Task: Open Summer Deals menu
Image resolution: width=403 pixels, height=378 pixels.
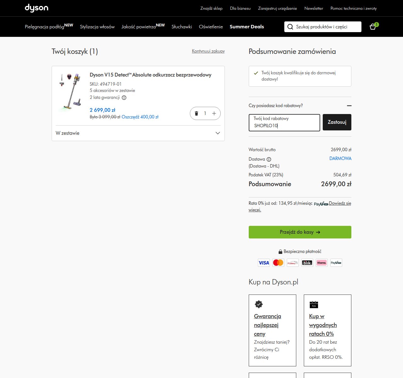Action: point(247,27)
